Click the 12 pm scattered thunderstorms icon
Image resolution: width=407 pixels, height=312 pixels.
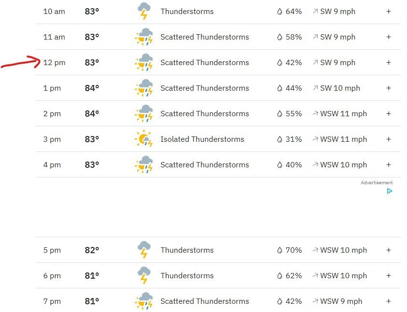click(143, 62)
